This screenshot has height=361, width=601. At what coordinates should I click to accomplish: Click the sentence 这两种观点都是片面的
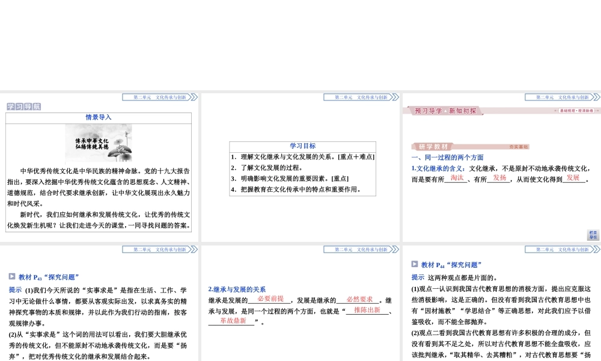tap(462, 278)
